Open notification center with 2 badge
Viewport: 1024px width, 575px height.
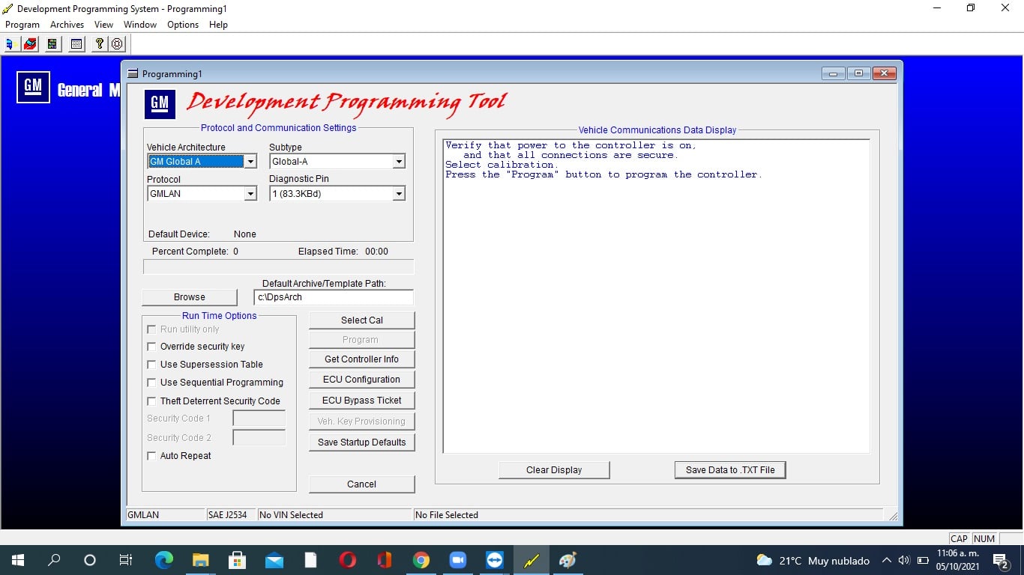tap(1000, 560)
